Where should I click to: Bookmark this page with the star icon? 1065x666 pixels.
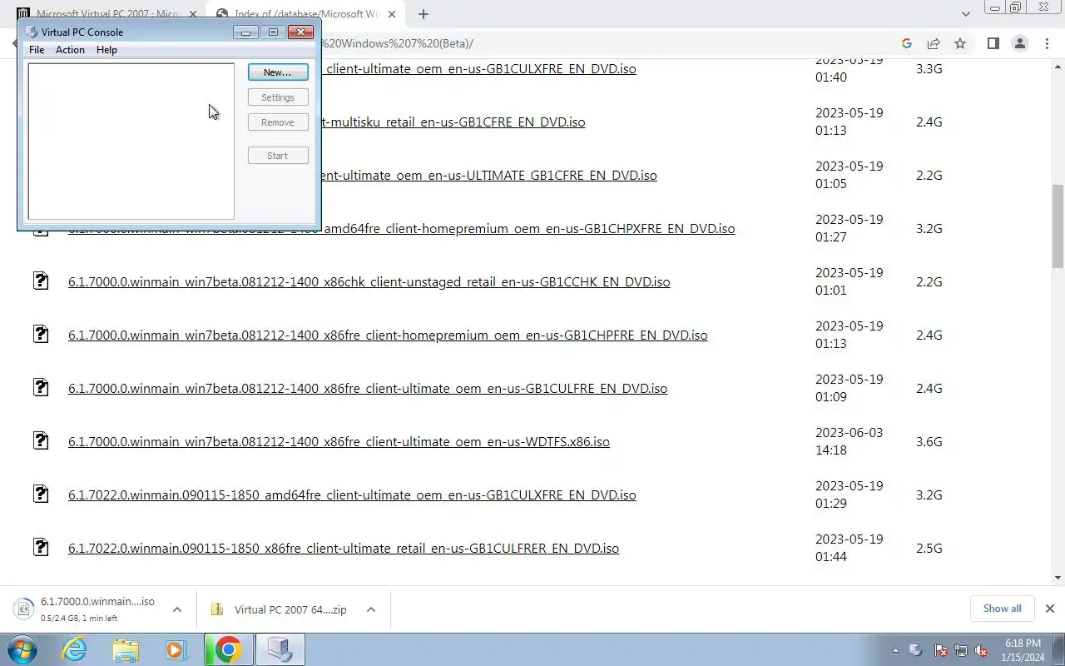point(960,43)
